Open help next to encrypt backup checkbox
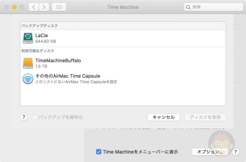246x162 pixels. [x=24, y=117]
